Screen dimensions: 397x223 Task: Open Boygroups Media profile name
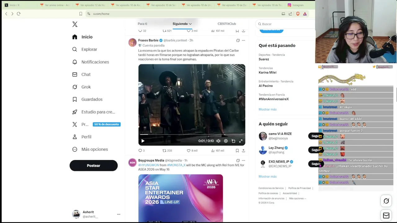pos(151,160)
